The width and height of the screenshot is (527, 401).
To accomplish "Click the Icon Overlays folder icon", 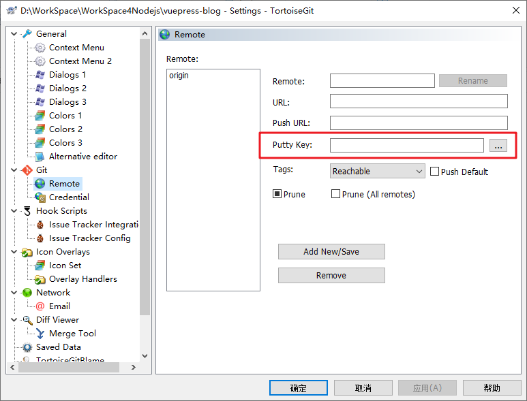I will (x=27, y=252).
